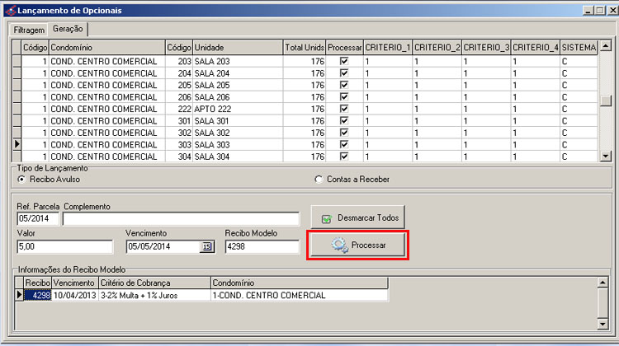
Task: Click the row pointer beside recibo 4298
Action: pyautogui.click(x=19, y=295)
